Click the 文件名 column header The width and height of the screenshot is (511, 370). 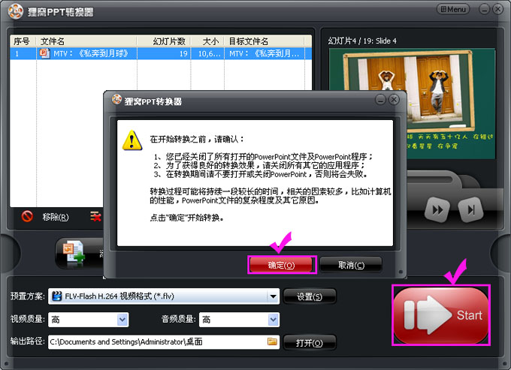[x=53, y=41]
